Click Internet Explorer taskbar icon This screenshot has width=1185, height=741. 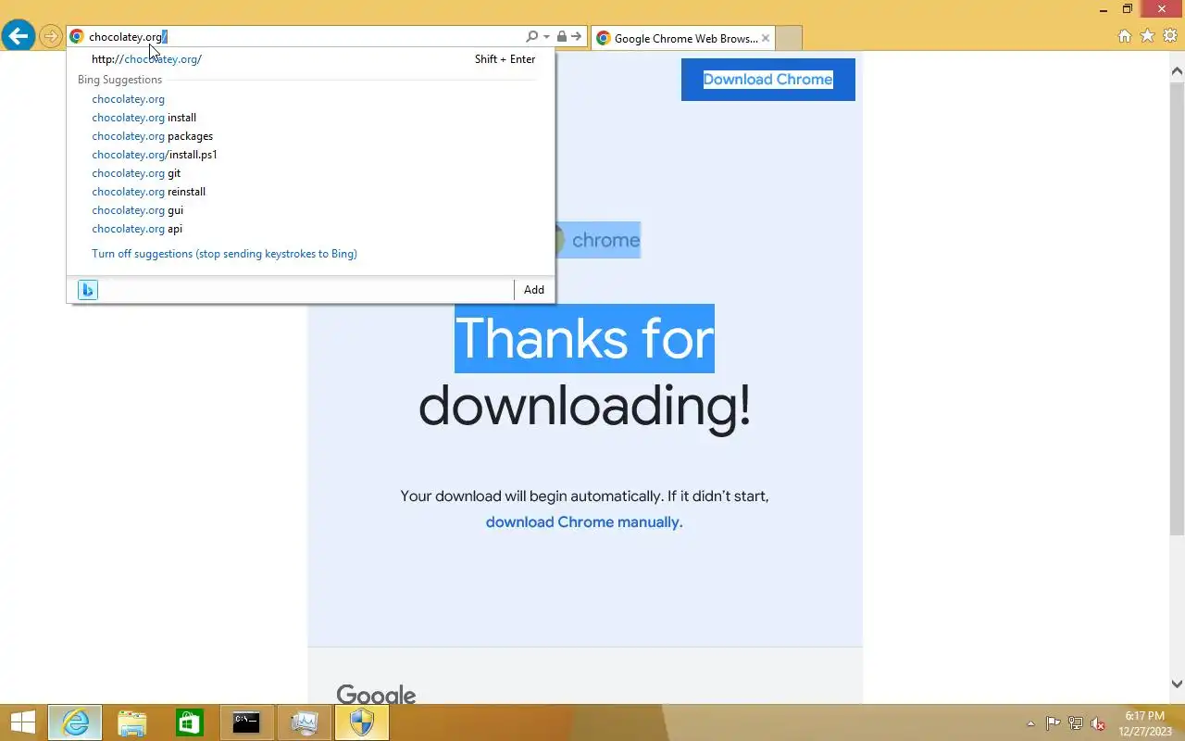point(75,722)
